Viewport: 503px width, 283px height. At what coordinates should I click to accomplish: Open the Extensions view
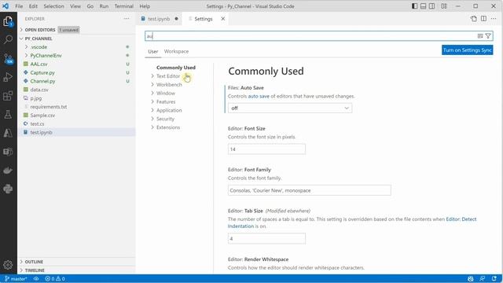pyautogui.click(x=8, y=96)
